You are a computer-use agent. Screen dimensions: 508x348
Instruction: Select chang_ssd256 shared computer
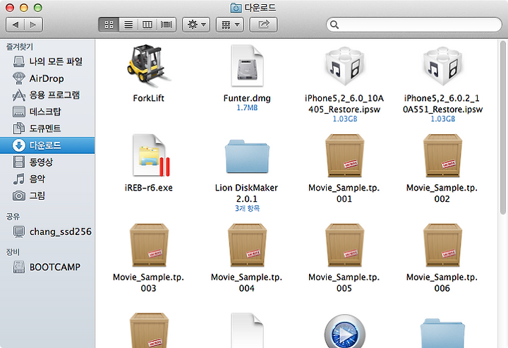(x=47, y=232)
